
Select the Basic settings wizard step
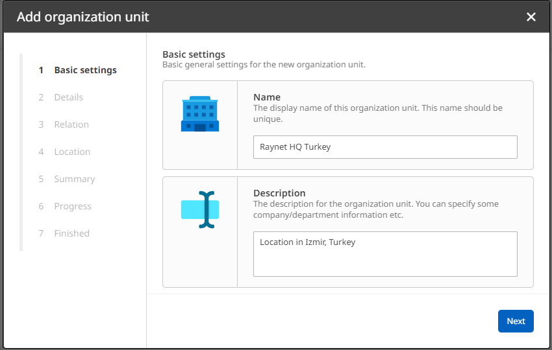pos(85,70)
